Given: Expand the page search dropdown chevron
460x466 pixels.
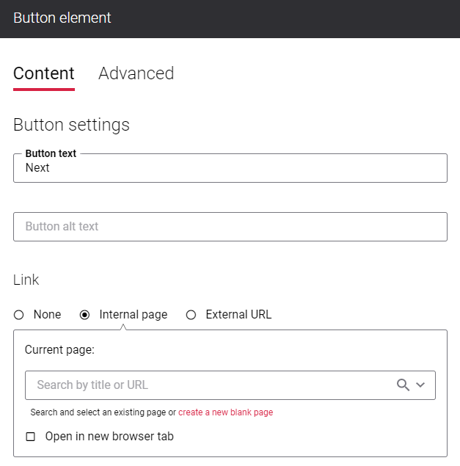Looking at the screenshot, I should click(420, 385).
